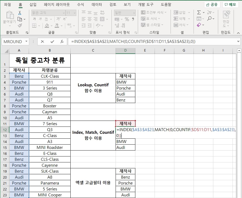Toggle Underline formatting button
242x198 pixels.
point(46,19)
